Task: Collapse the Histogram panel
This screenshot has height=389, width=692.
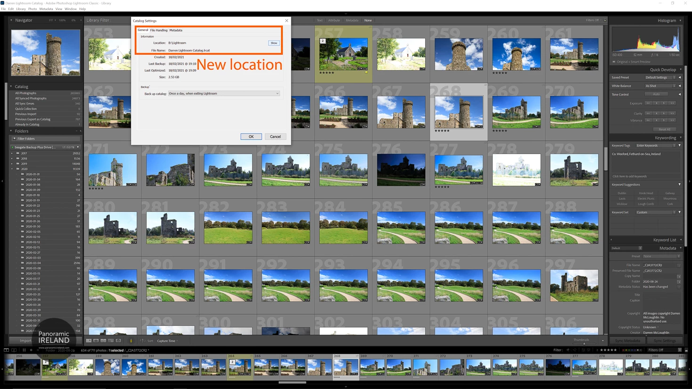Action: click(680, 20)
